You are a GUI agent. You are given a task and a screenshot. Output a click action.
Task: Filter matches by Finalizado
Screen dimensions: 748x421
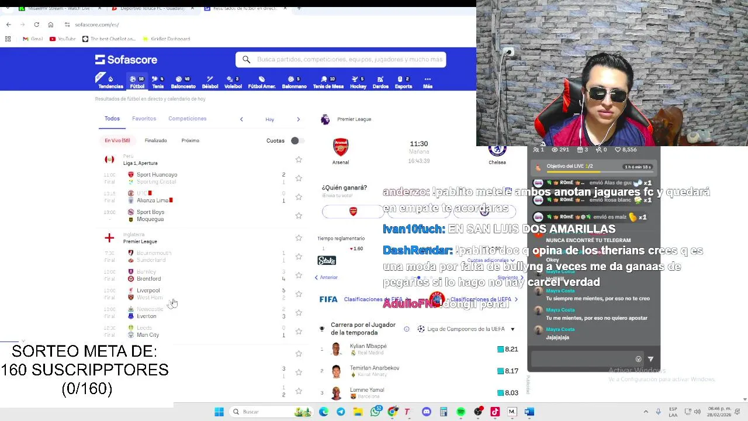pos(155,140)
